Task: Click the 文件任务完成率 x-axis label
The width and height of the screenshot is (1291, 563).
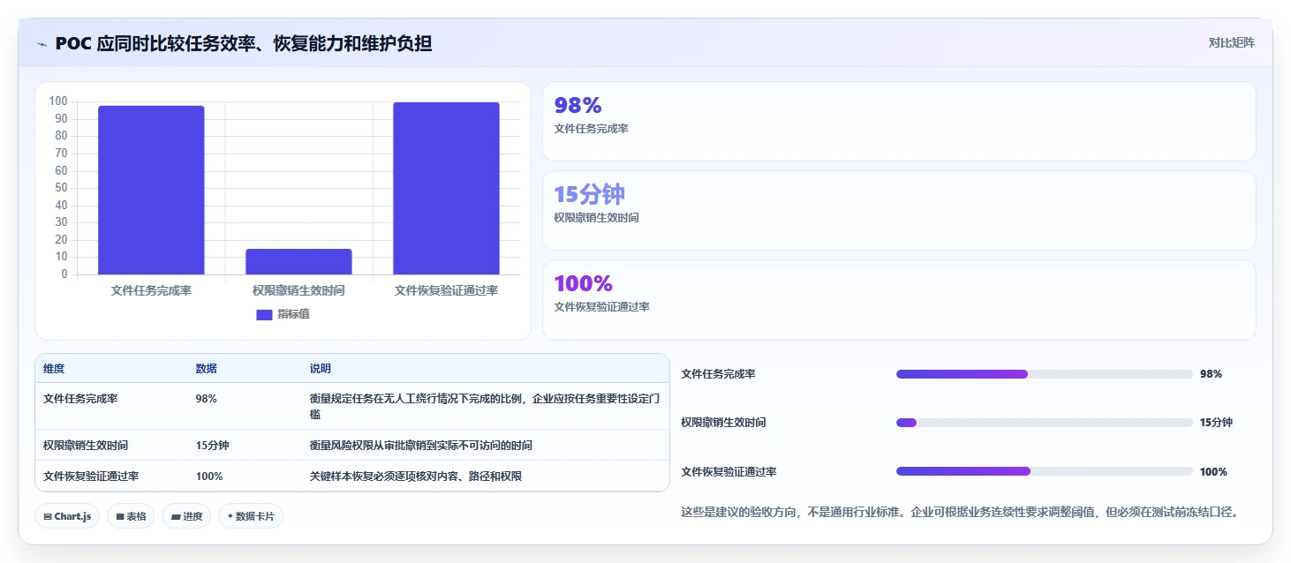Action: tap(151, 290)
